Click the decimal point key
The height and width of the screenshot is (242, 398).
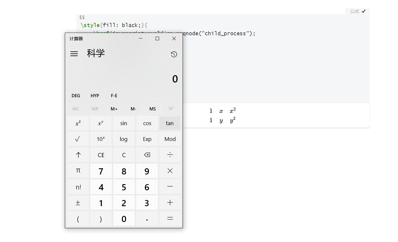coord(147,219)
